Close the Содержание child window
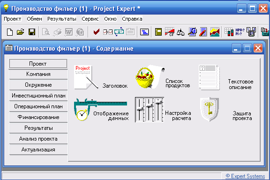 (x=258, y=48)
